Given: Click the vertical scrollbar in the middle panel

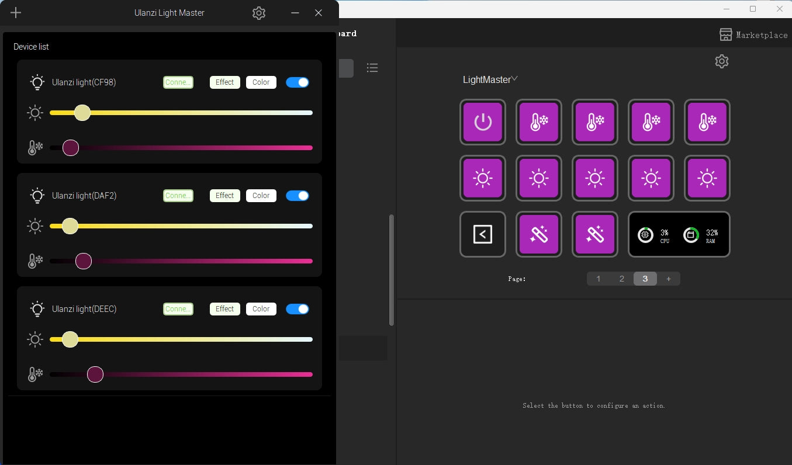Looking at the screenshot, I should pos(392,270).
